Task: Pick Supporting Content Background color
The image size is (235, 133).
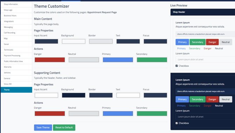Action: pos(74,95)
